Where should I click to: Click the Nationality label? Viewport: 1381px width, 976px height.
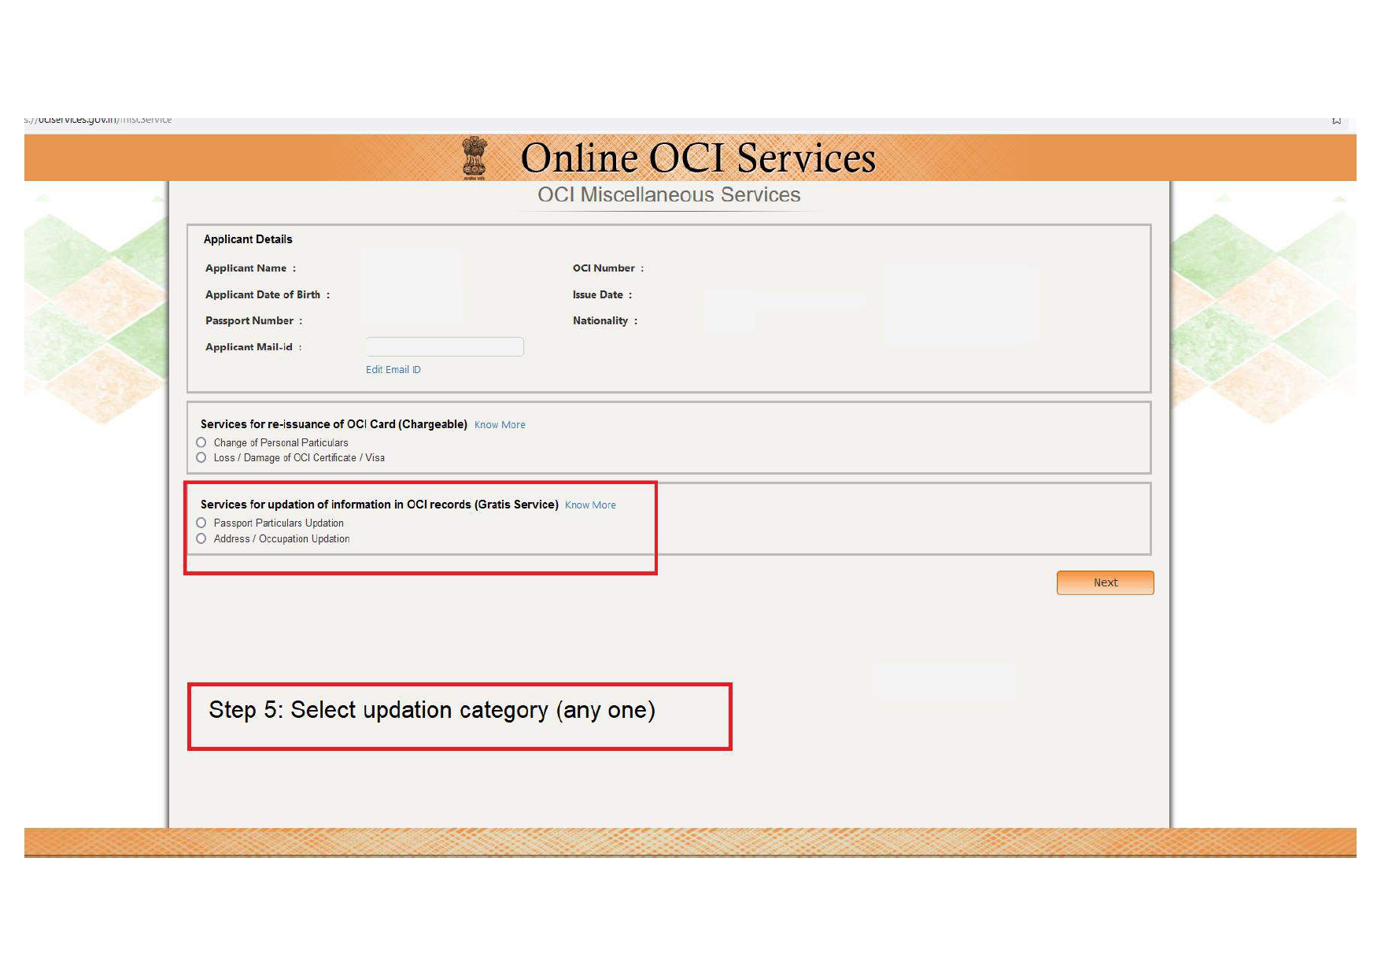600,321
